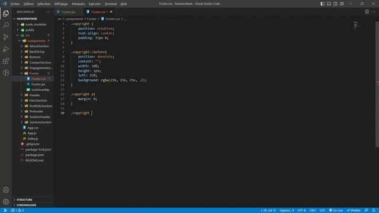Click the Prettier status bar item

tap(354, 211)
